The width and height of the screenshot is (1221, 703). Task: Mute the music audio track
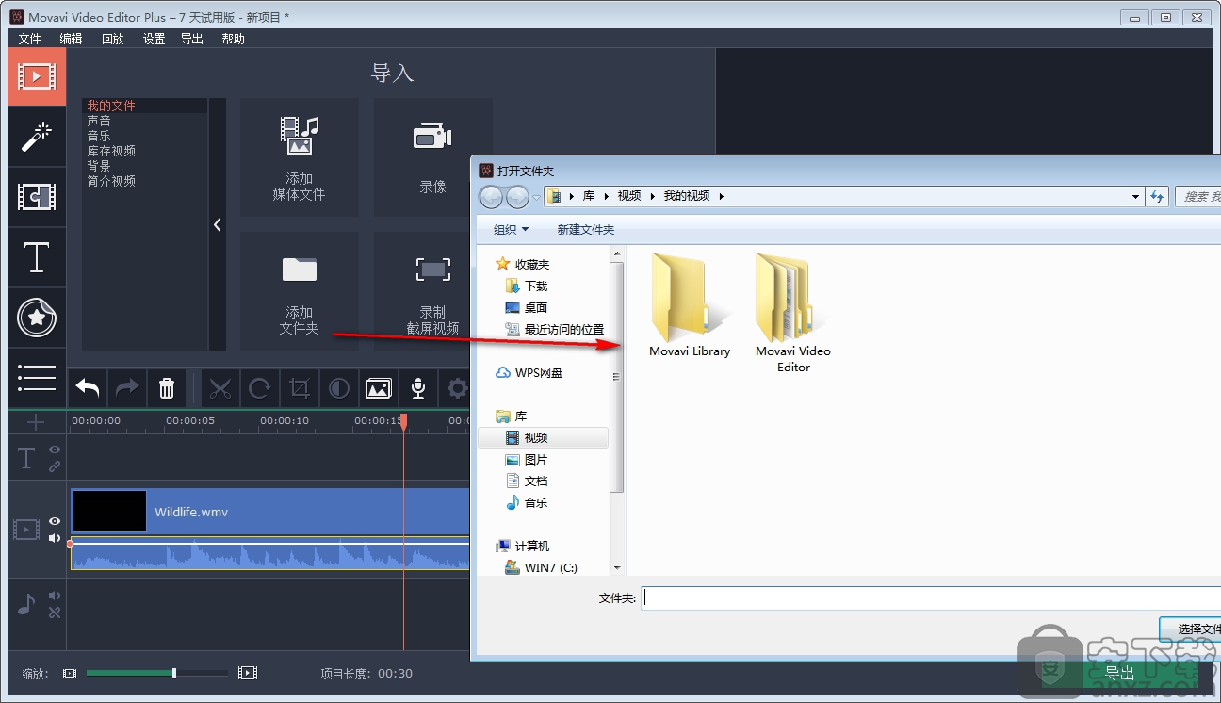(x=55, y=596)
